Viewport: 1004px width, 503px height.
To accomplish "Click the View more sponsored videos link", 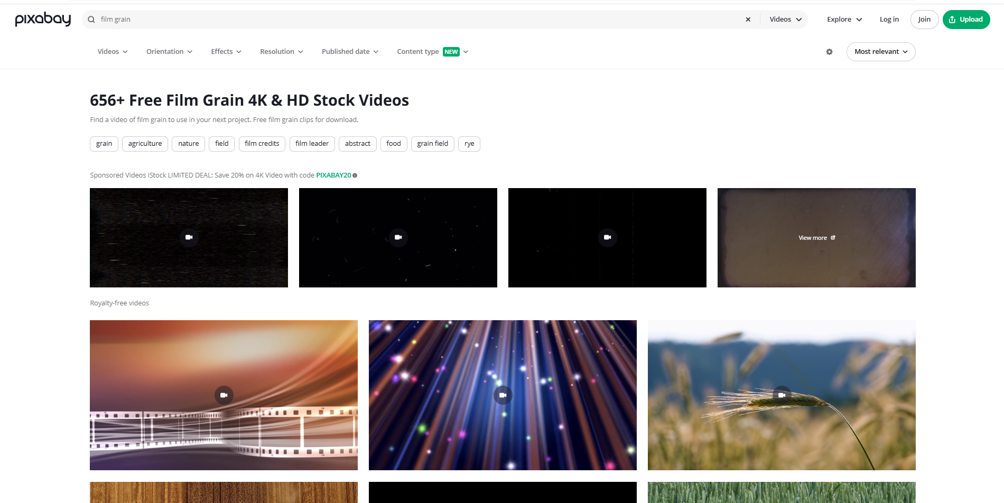I will coord(816,238).
